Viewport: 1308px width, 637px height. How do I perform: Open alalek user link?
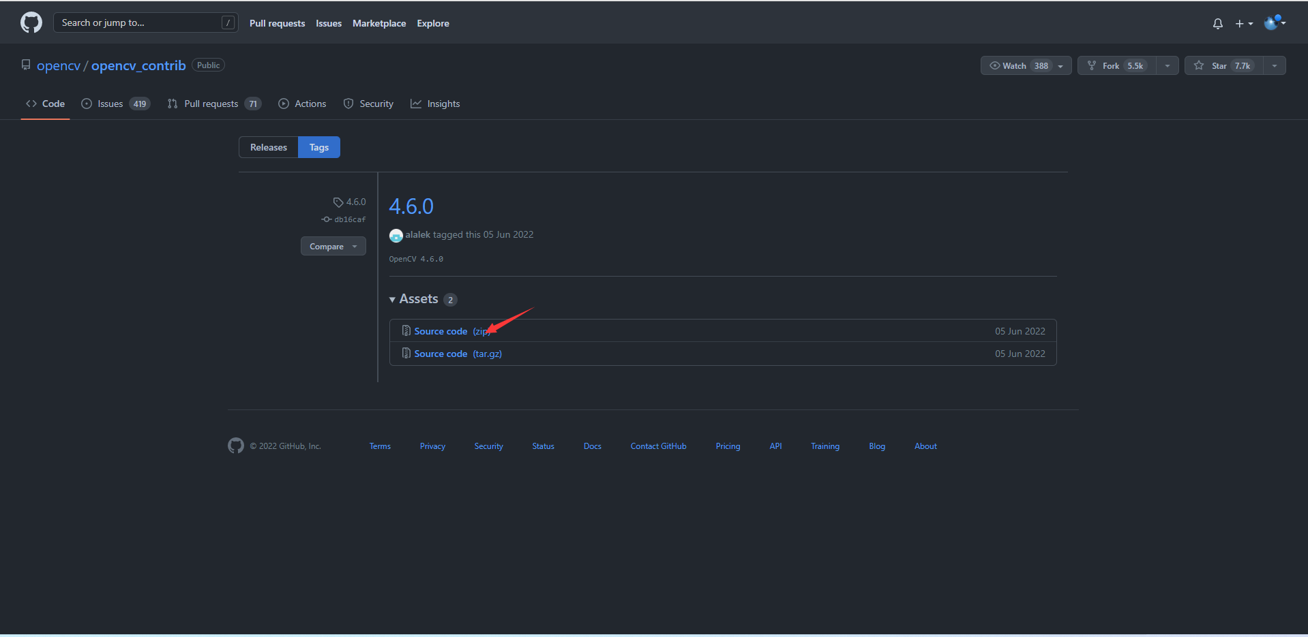click(x=418, y=234)
